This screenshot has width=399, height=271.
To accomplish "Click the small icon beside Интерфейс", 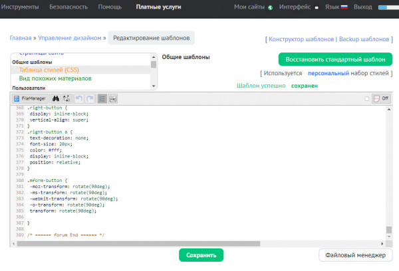I will click(317, 7).
